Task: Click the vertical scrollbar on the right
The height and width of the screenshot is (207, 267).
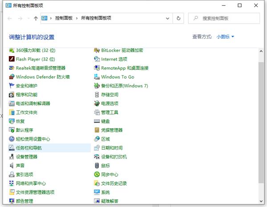Action: coord(261,120)
